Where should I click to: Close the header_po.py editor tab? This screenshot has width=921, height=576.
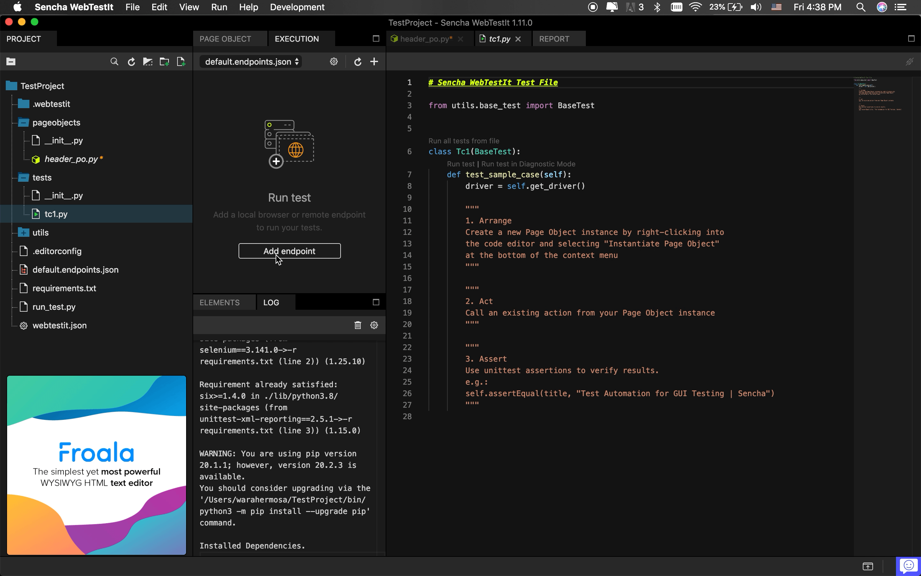(x=460, y=39)
